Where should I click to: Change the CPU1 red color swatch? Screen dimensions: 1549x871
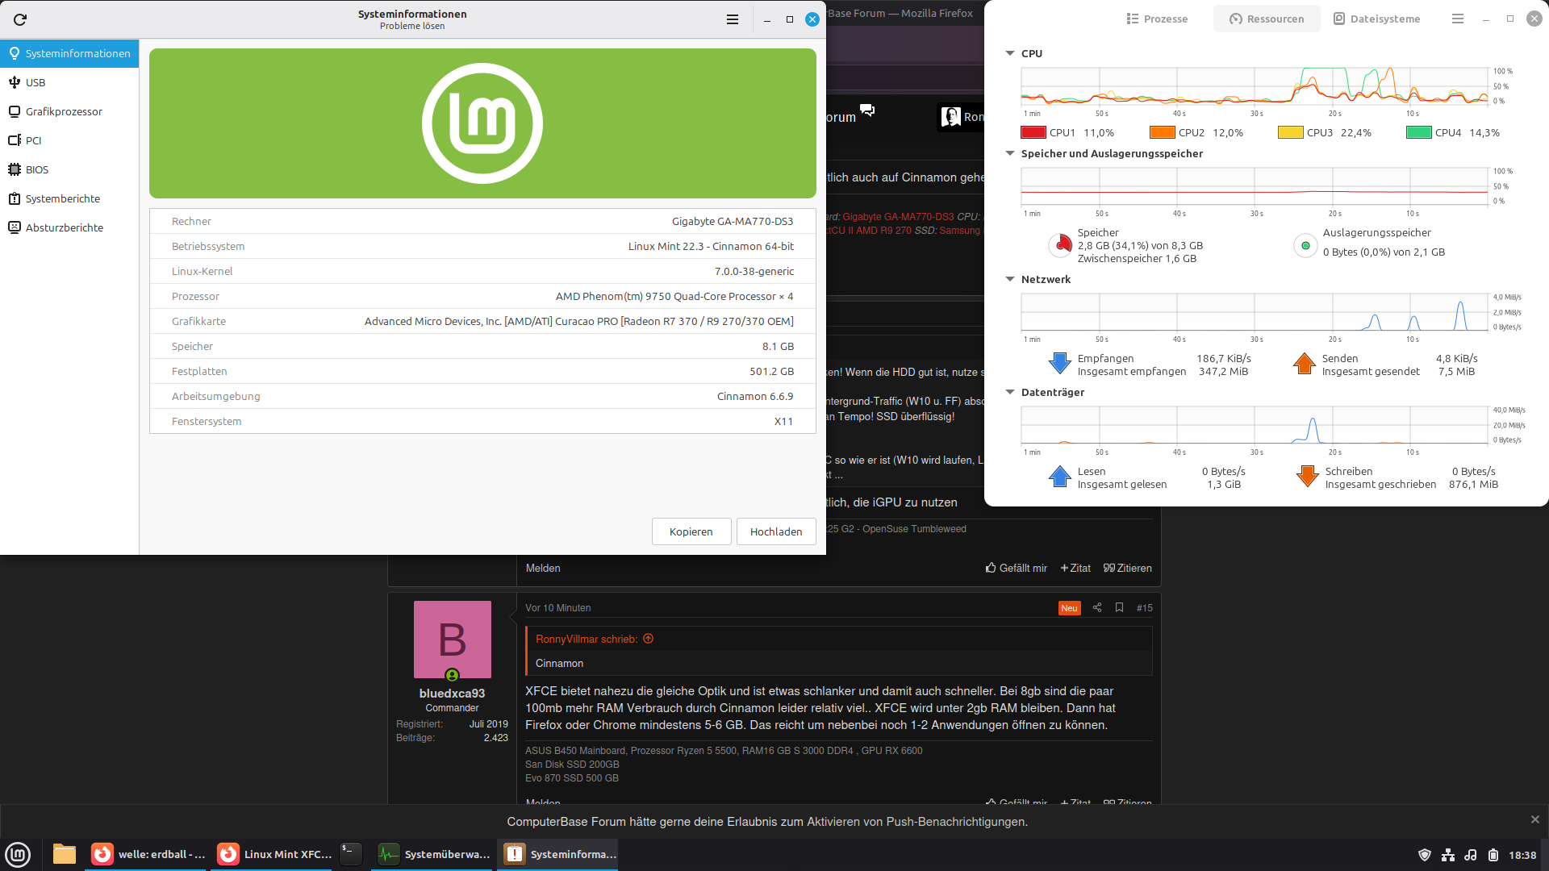click(1033, 132)
